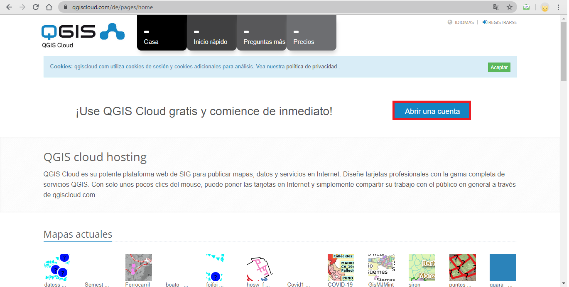Viewport: 569px width, 287px height.
Task: Click the green mail extension icon
Action: 526,7
